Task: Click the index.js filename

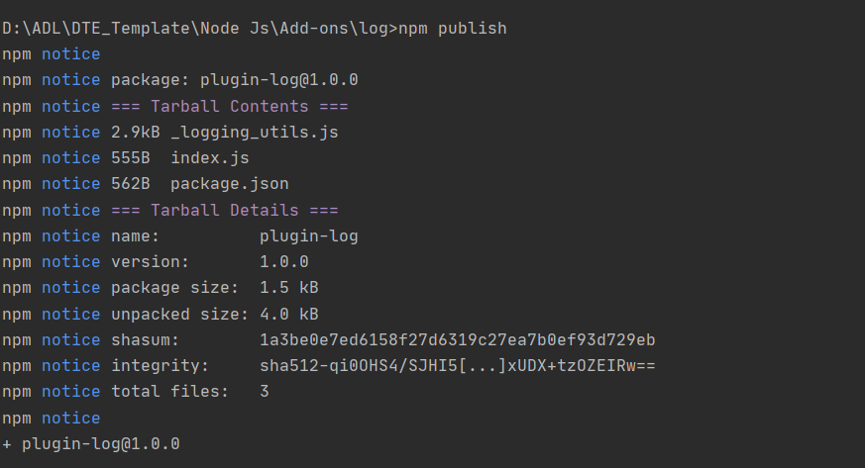Action: coord(209,158)
